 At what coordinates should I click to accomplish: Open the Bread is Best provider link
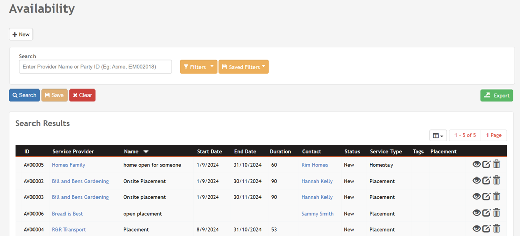point(68,214)
